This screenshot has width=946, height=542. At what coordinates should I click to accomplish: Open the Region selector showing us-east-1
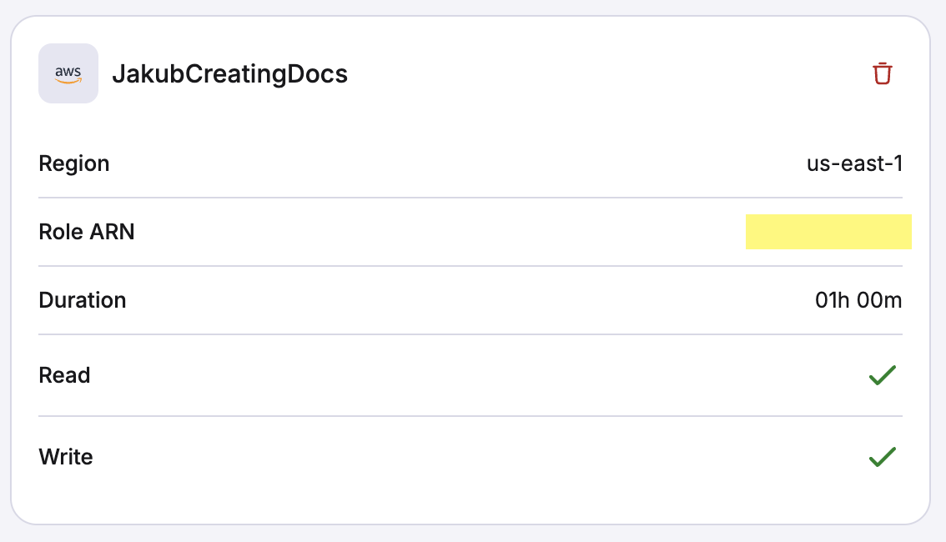(855, 163)
